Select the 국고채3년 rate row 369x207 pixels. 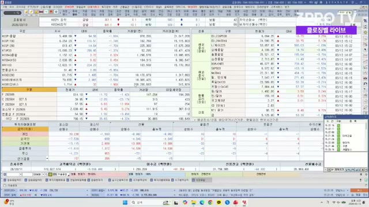click(x=286, y=101)
